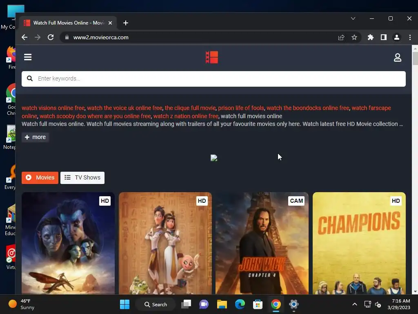
Task: Open the Champions movie poster
Action: click(359, 243)
